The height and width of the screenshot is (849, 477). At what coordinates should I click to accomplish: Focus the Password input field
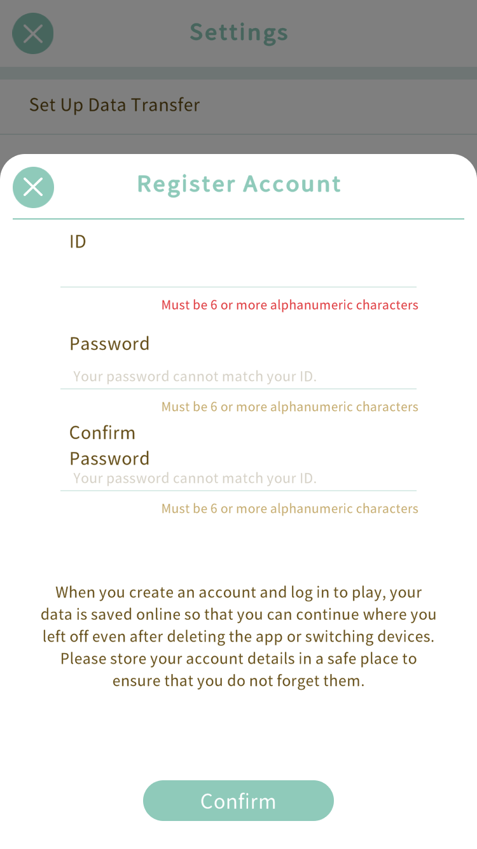pos(238,376)
